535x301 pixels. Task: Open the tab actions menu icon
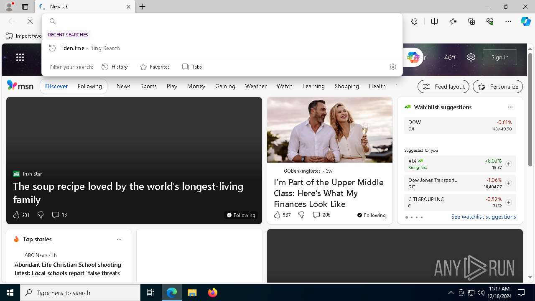tap(25, 7)
